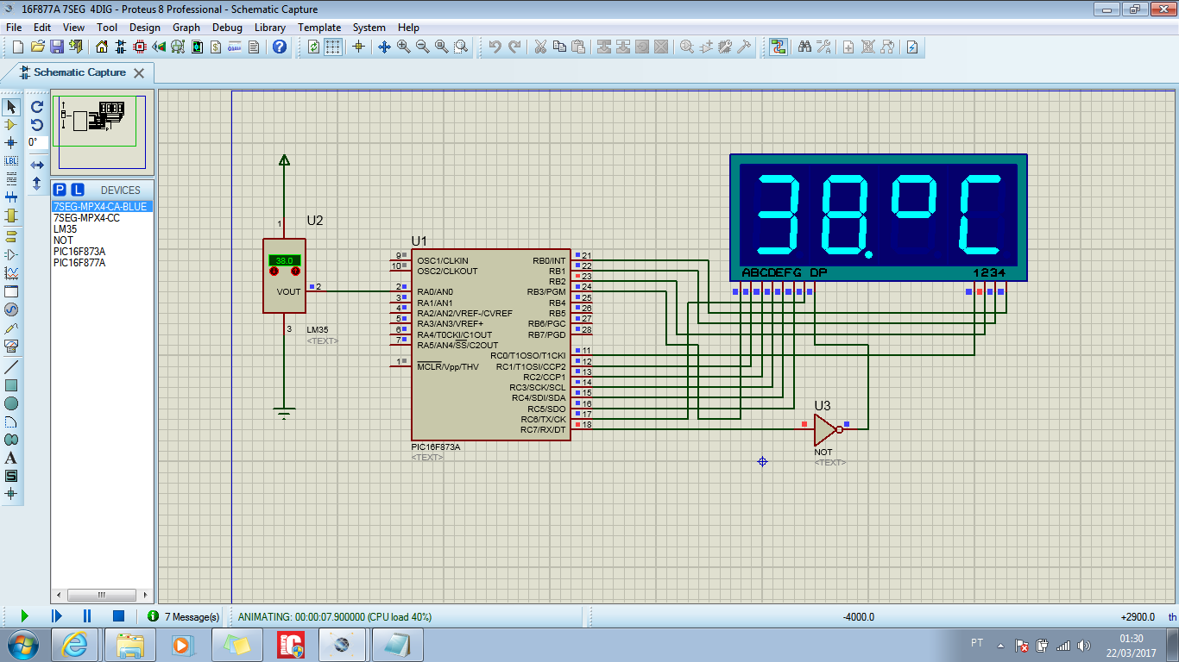Click the blue Help question mark icon
The width and height of the screenshot is (1179, 662).
280,47
